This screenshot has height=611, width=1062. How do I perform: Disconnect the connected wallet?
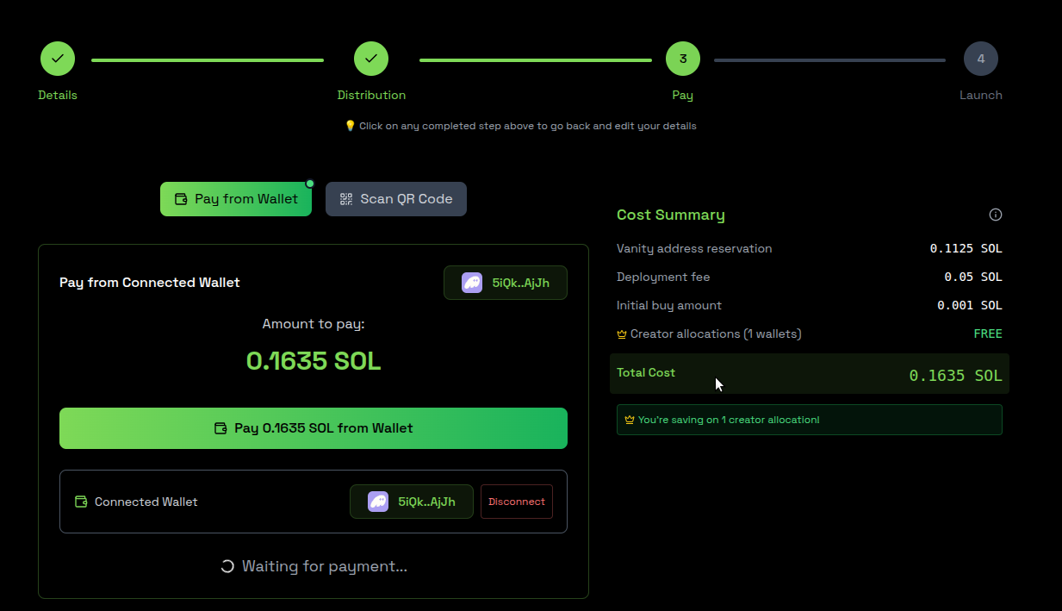516,501
